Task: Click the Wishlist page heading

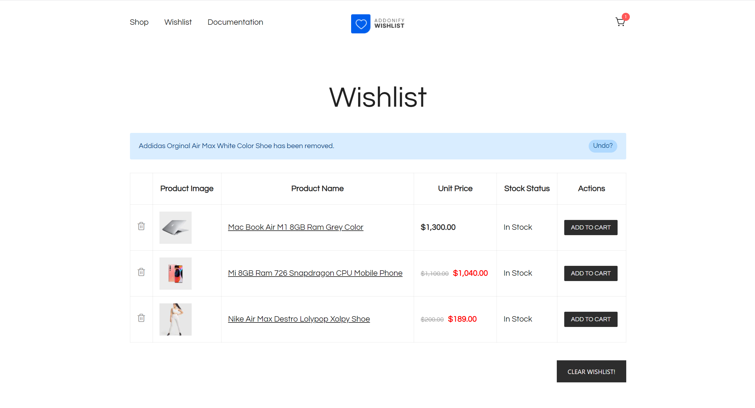Action: [x=378, y=97]
